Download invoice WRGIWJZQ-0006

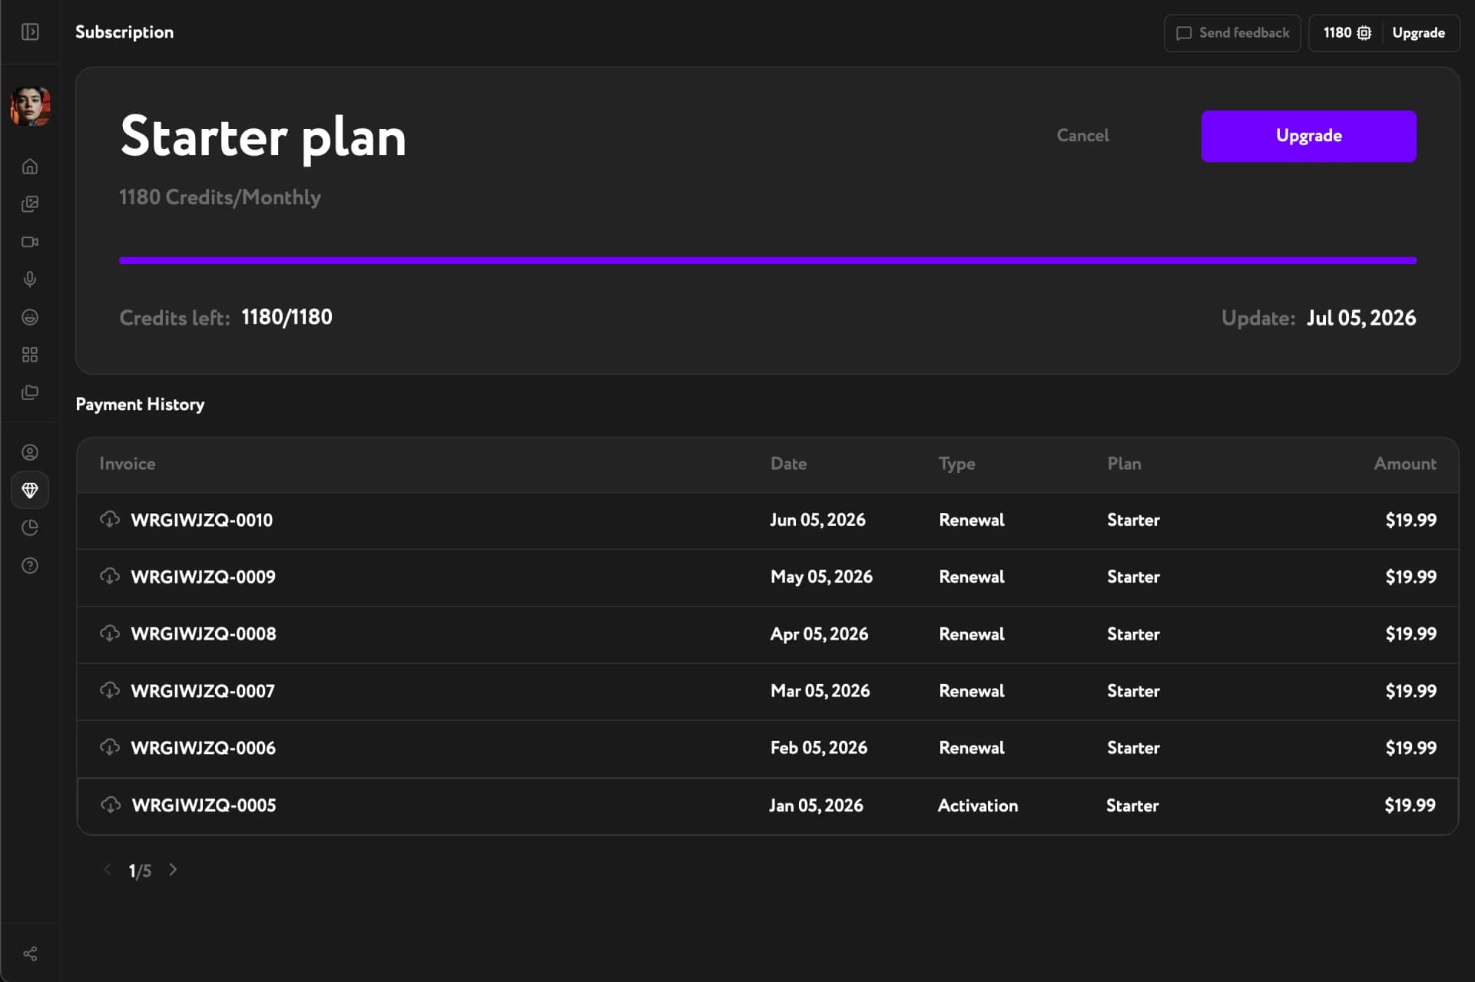[110, 747]
